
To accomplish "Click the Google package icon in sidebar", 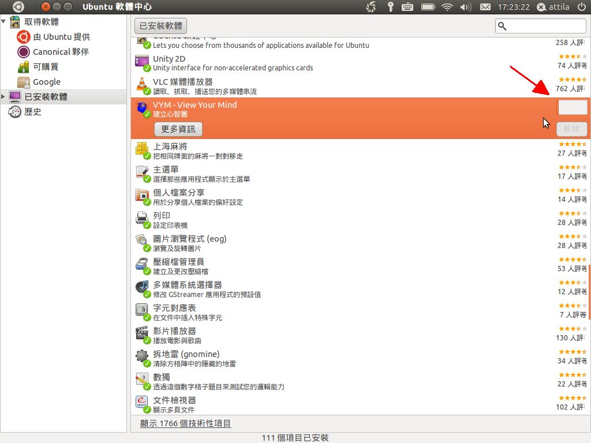I will [x=23, y=82].
